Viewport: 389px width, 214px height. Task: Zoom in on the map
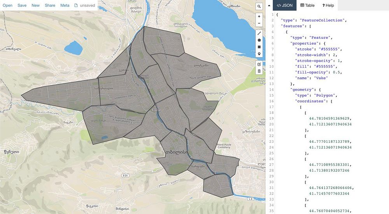coord(259,17)
